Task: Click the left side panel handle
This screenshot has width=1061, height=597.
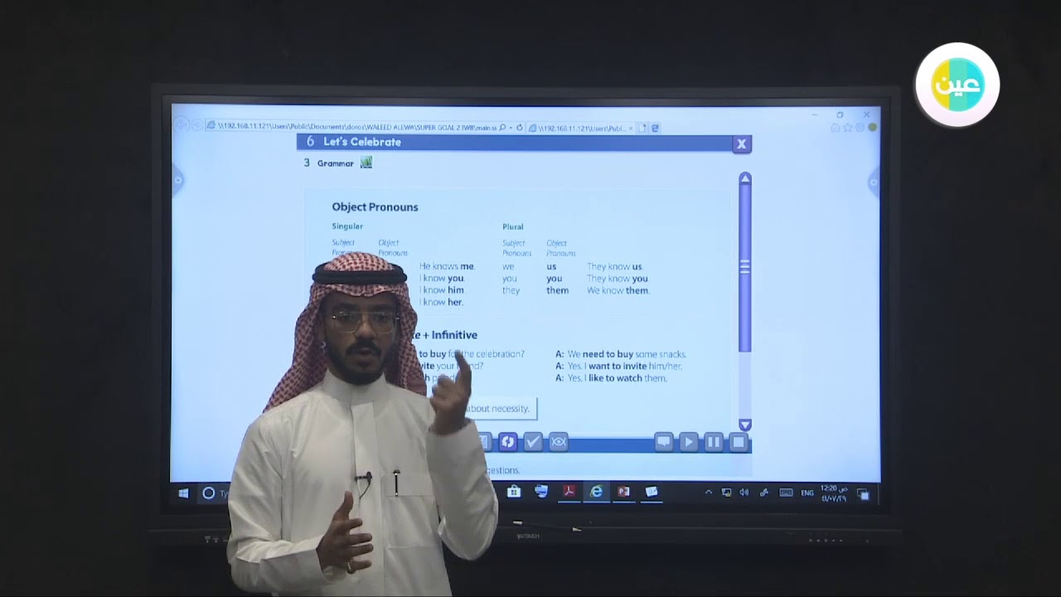Action: pyautogui.click(x=177, y=179)
